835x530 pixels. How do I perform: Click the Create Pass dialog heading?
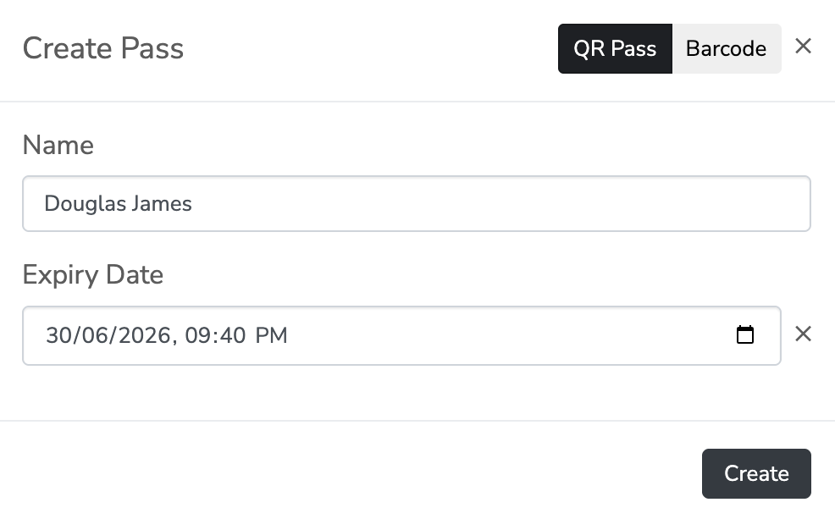coord(102,48)
